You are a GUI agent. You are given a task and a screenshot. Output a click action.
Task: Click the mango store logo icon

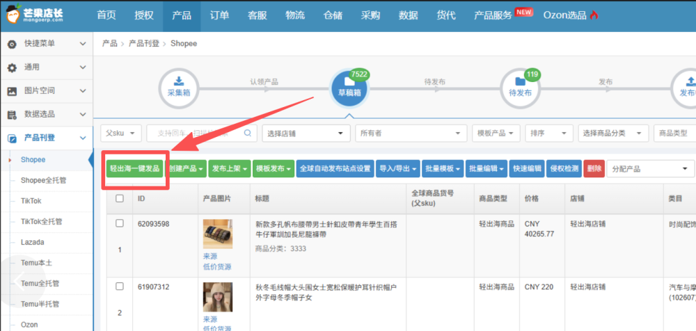(14, 15)
